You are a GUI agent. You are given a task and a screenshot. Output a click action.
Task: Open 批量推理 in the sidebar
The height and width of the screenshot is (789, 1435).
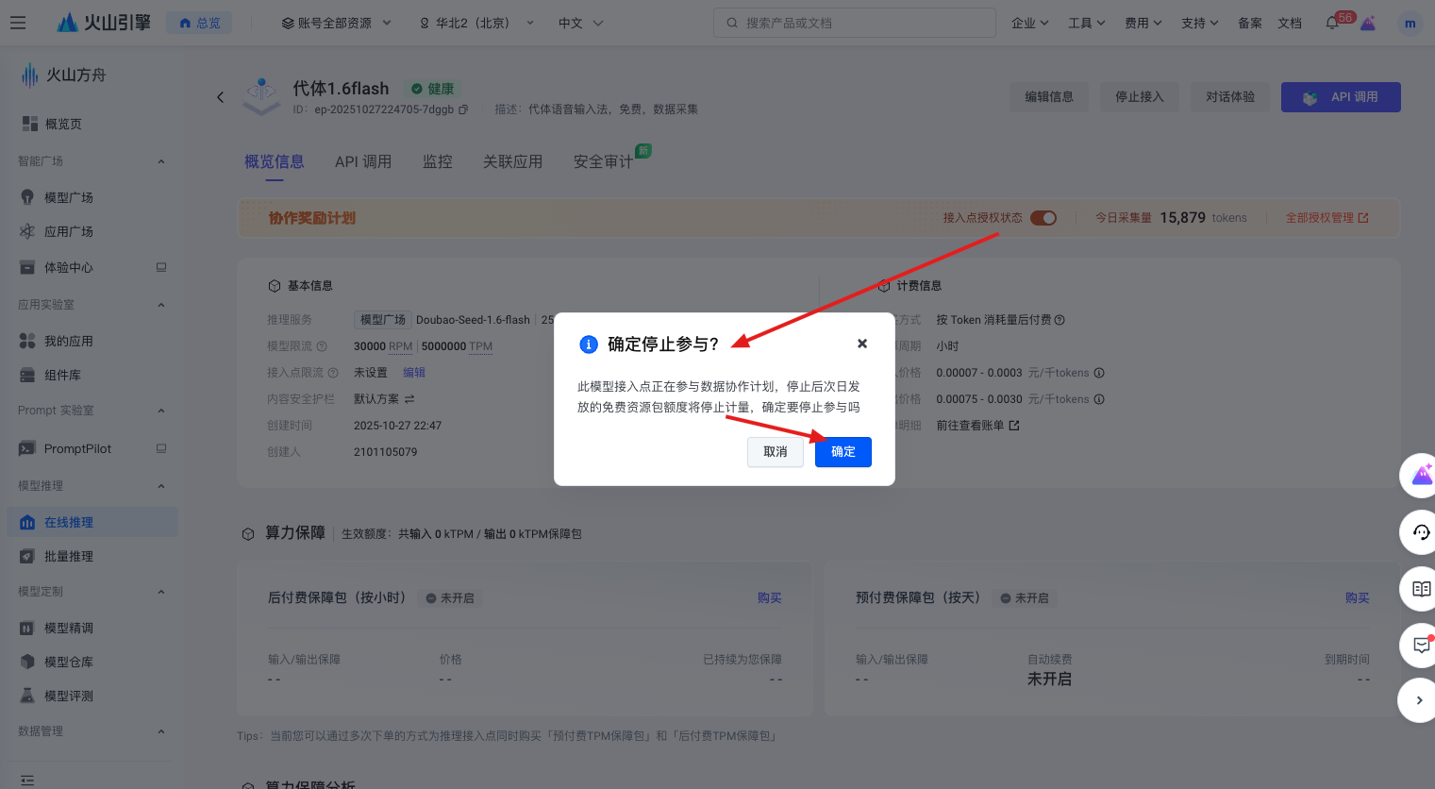(x=92, y=556)
